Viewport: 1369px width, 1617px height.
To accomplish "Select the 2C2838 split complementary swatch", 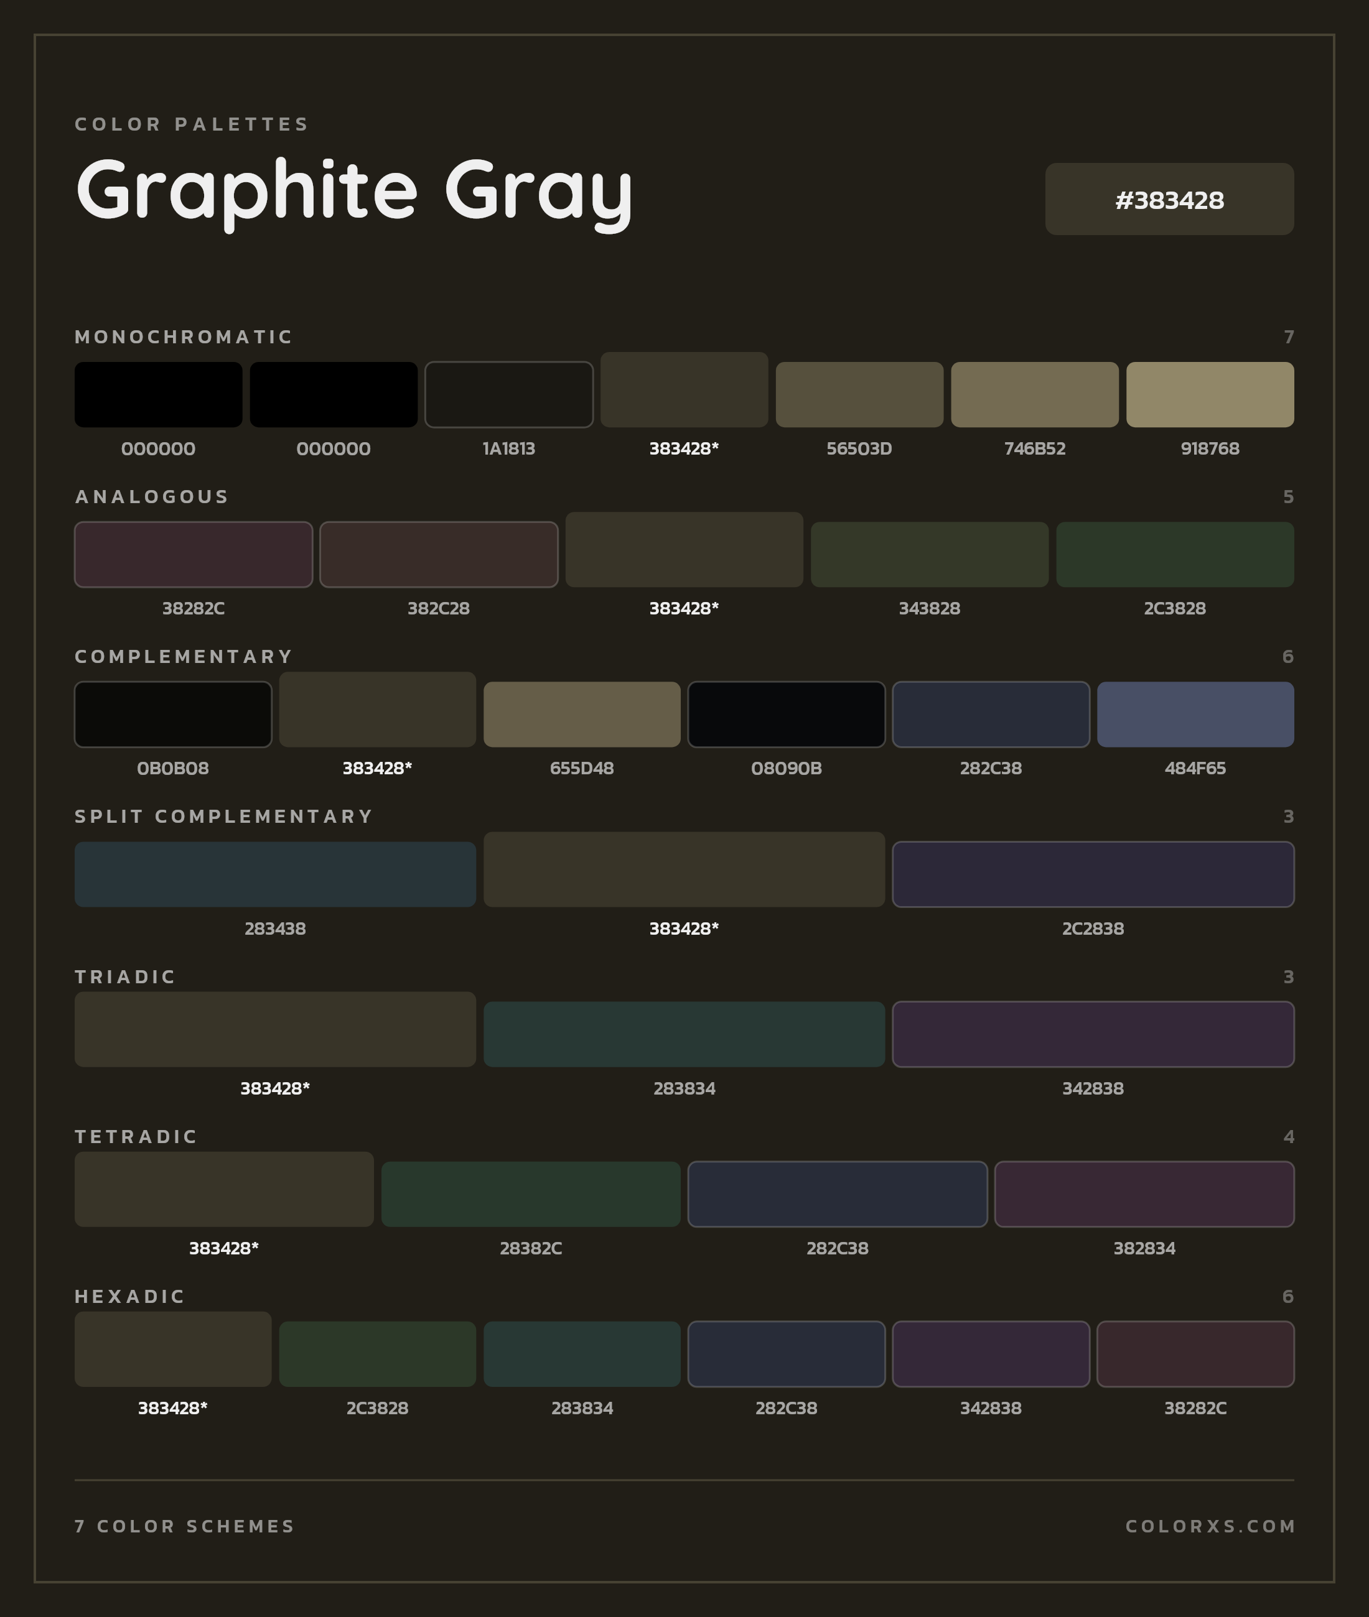I will click(x=1093, y=874).
